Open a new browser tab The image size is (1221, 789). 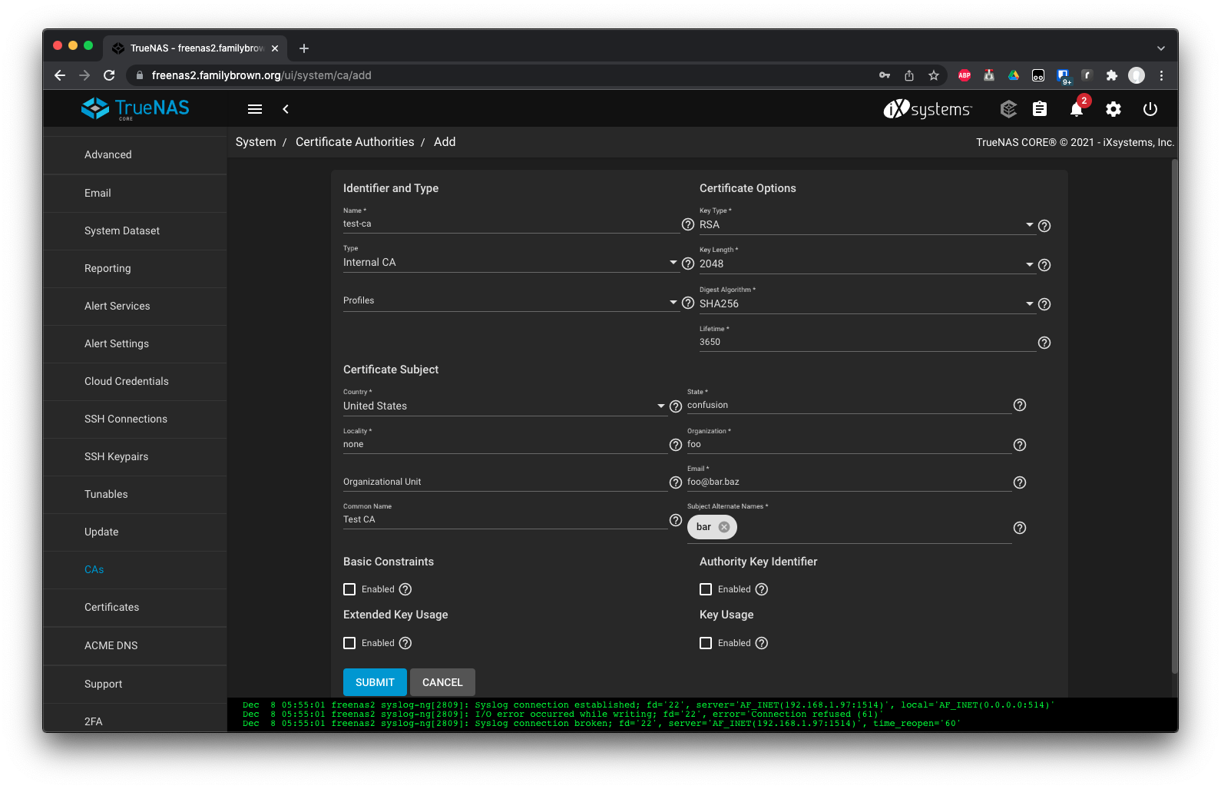click(x=304, y=48)
